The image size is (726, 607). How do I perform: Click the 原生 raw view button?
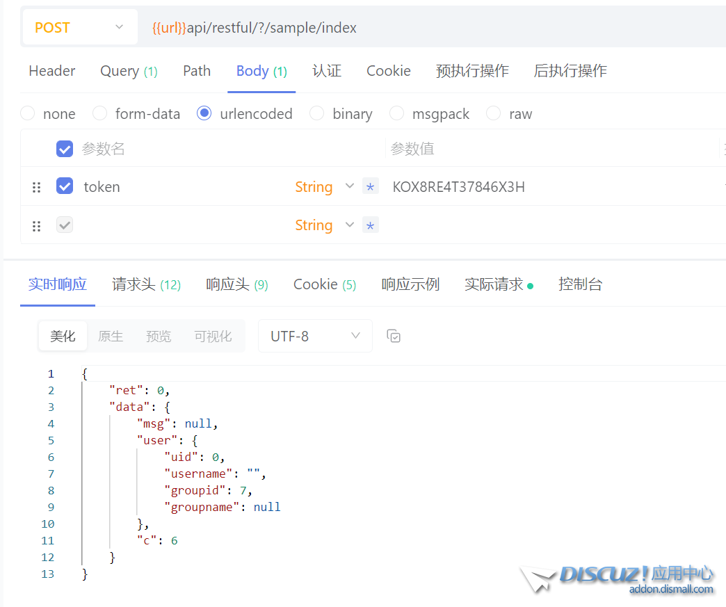coord(111,337)
